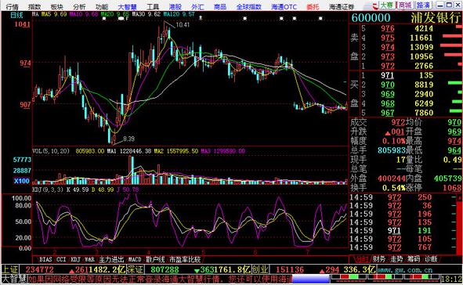Open the 大智慧 menu

click(x=127, y=6)
